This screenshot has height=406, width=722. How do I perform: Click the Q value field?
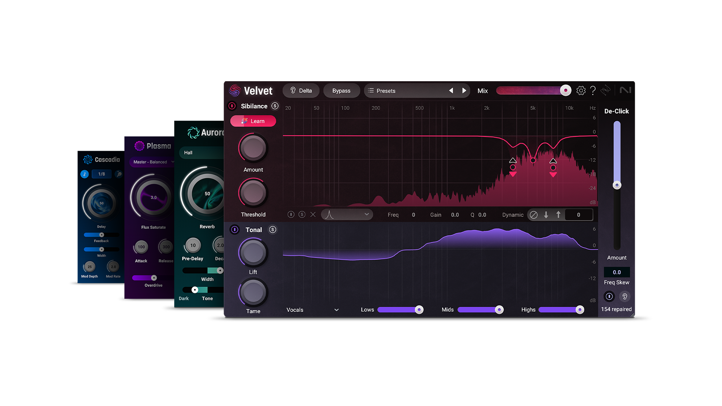tap(482, 215)
